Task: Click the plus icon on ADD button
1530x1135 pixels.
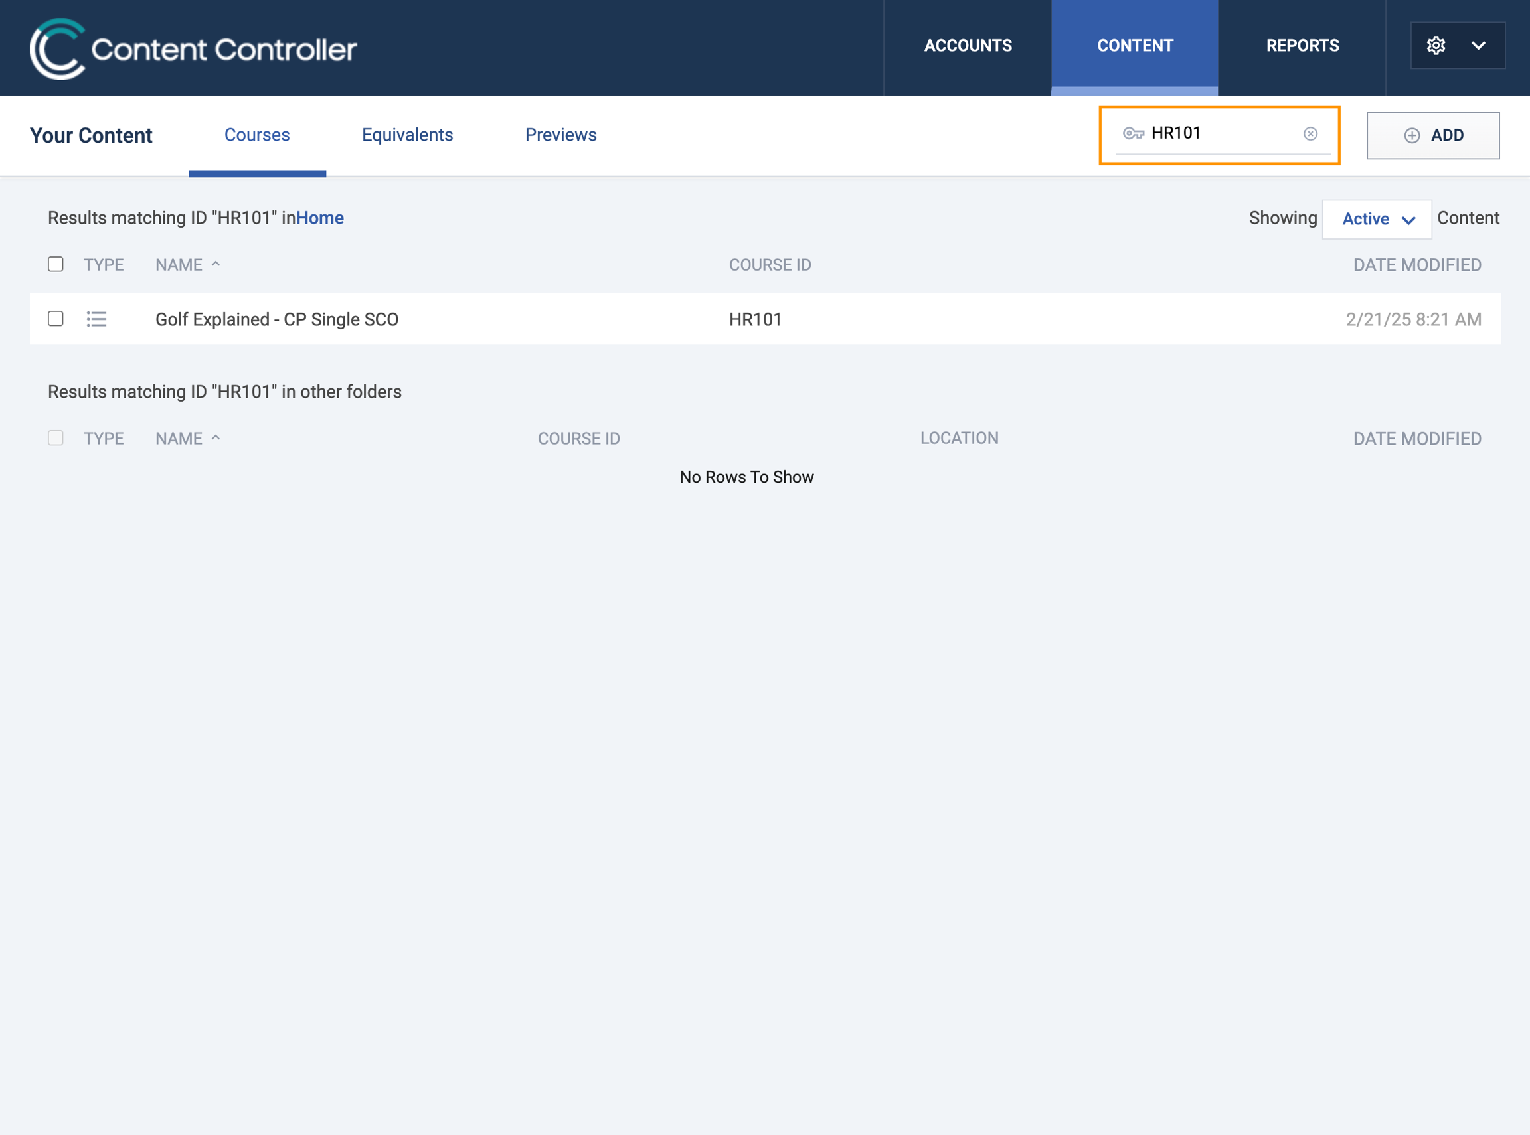Action: (1412, 135)
